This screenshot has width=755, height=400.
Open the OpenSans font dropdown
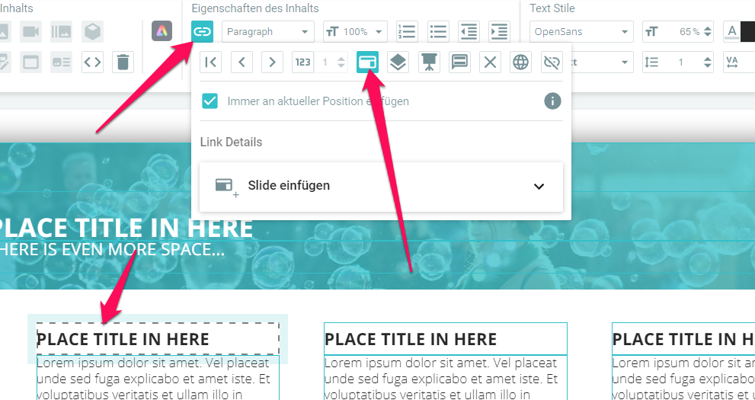(581, 32)
